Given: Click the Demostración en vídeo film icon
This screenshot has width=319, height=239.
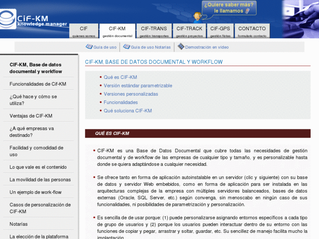Looking at the screenshot, I should click(x=181, y=46).
